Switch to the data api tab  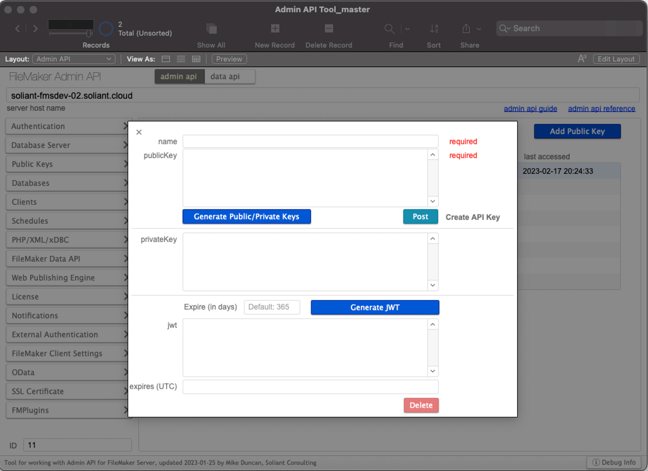pos(225,76)
